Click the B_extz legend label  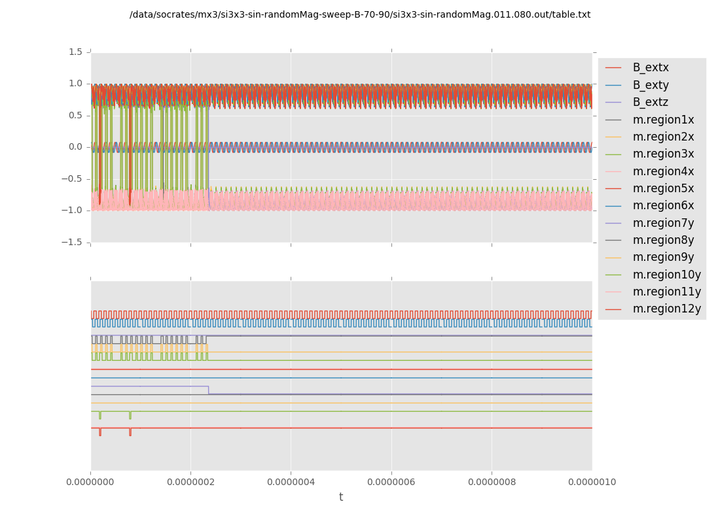[651, 102]
